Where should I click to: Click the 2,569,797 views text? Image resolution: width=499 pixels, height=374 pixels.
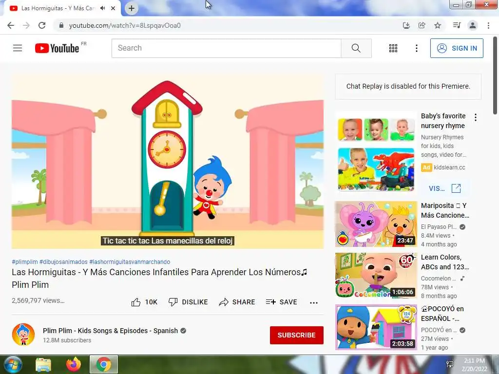pos(38,300)
